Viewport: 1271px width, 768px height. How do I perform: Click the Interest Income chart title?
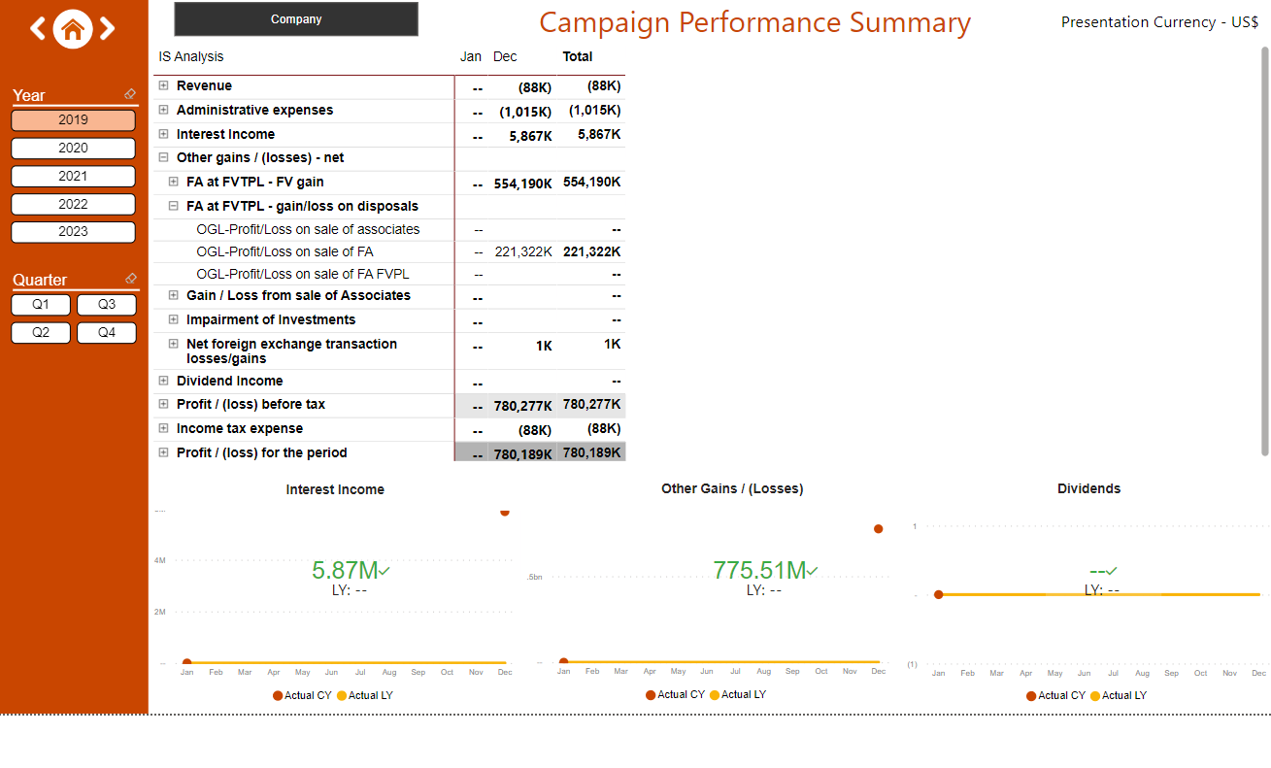335,489
